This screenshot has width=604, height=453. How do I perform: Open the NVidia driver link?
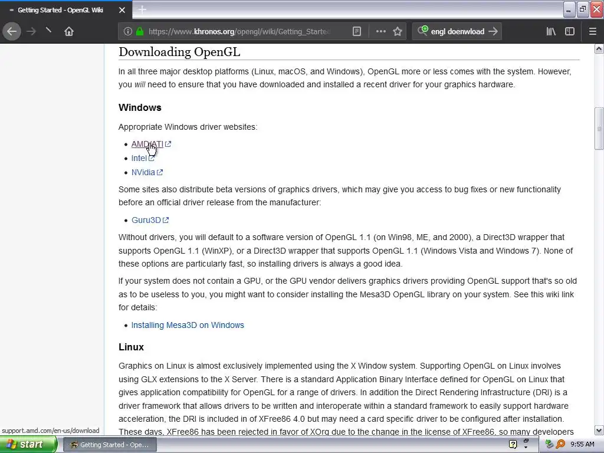[143, 173]
